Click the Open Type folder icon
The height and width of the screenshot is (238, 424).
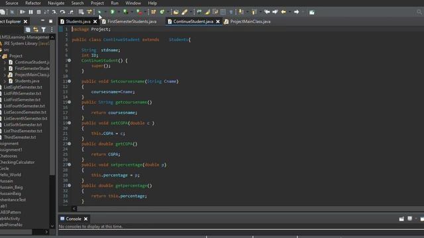tap(176, 12)
